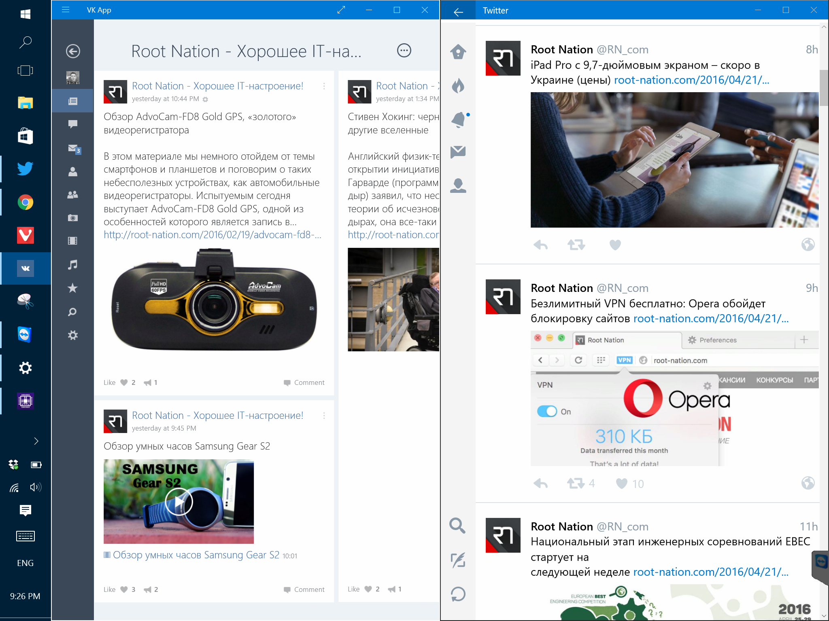Image resolution: width=829 pixels, height=621 pixels.
Task: Go back in VK App sidebar
Action: (x=73, y=51)
